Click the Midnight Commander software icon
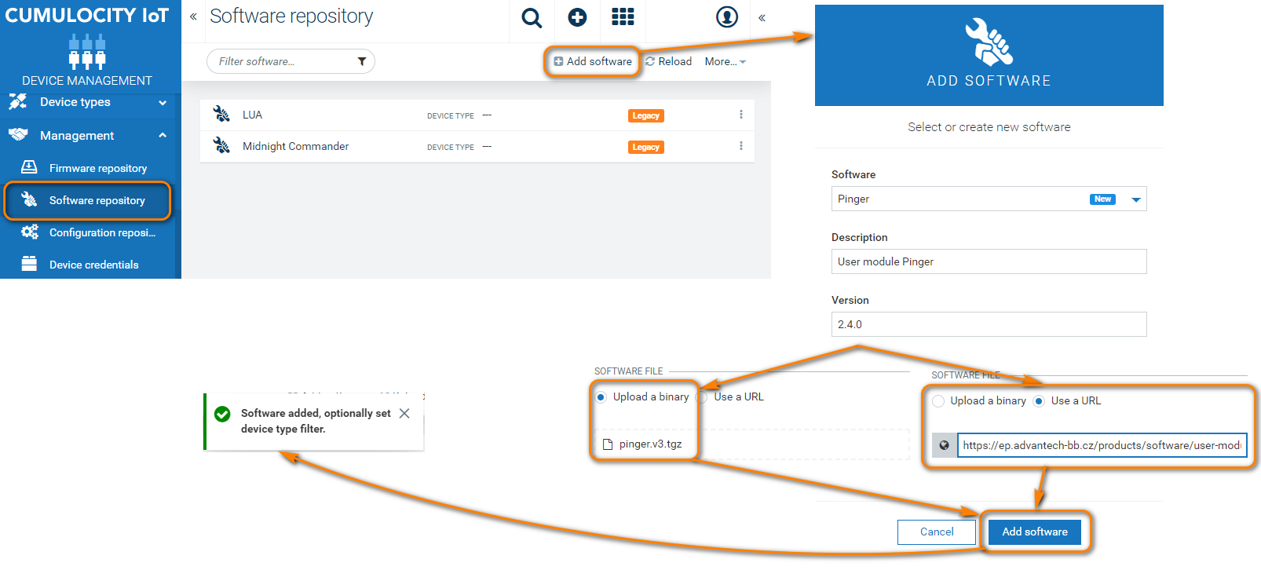The width and height of the screenshot is (1261, 581). click(x=221, y=146)
